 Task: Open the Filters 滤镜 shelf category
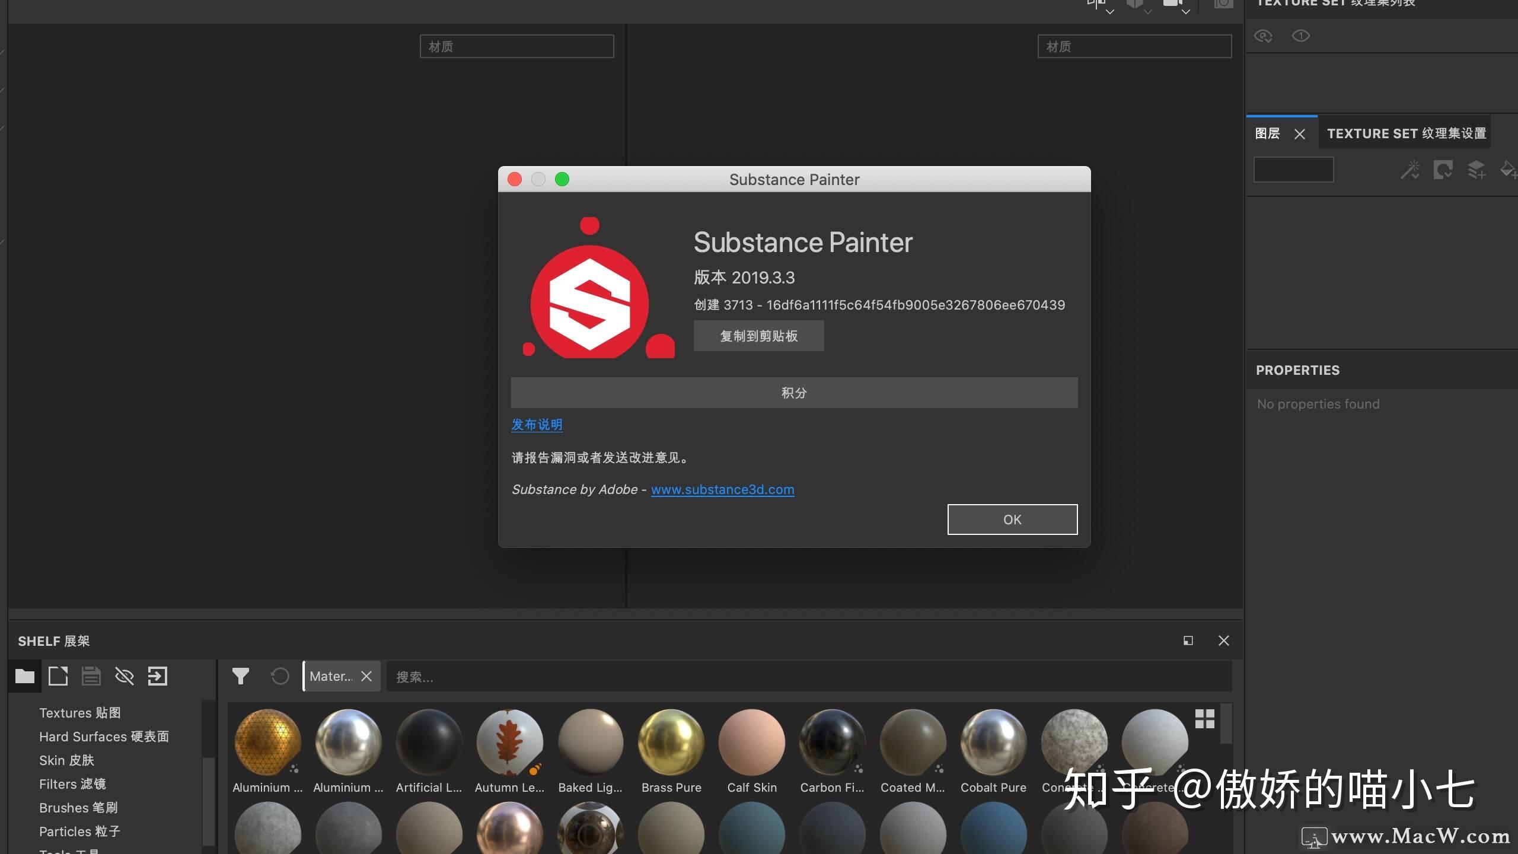pos(72,784)
